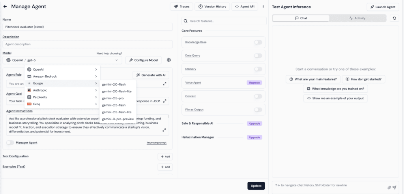Click the model settings gear icon

tap(169, 60)
